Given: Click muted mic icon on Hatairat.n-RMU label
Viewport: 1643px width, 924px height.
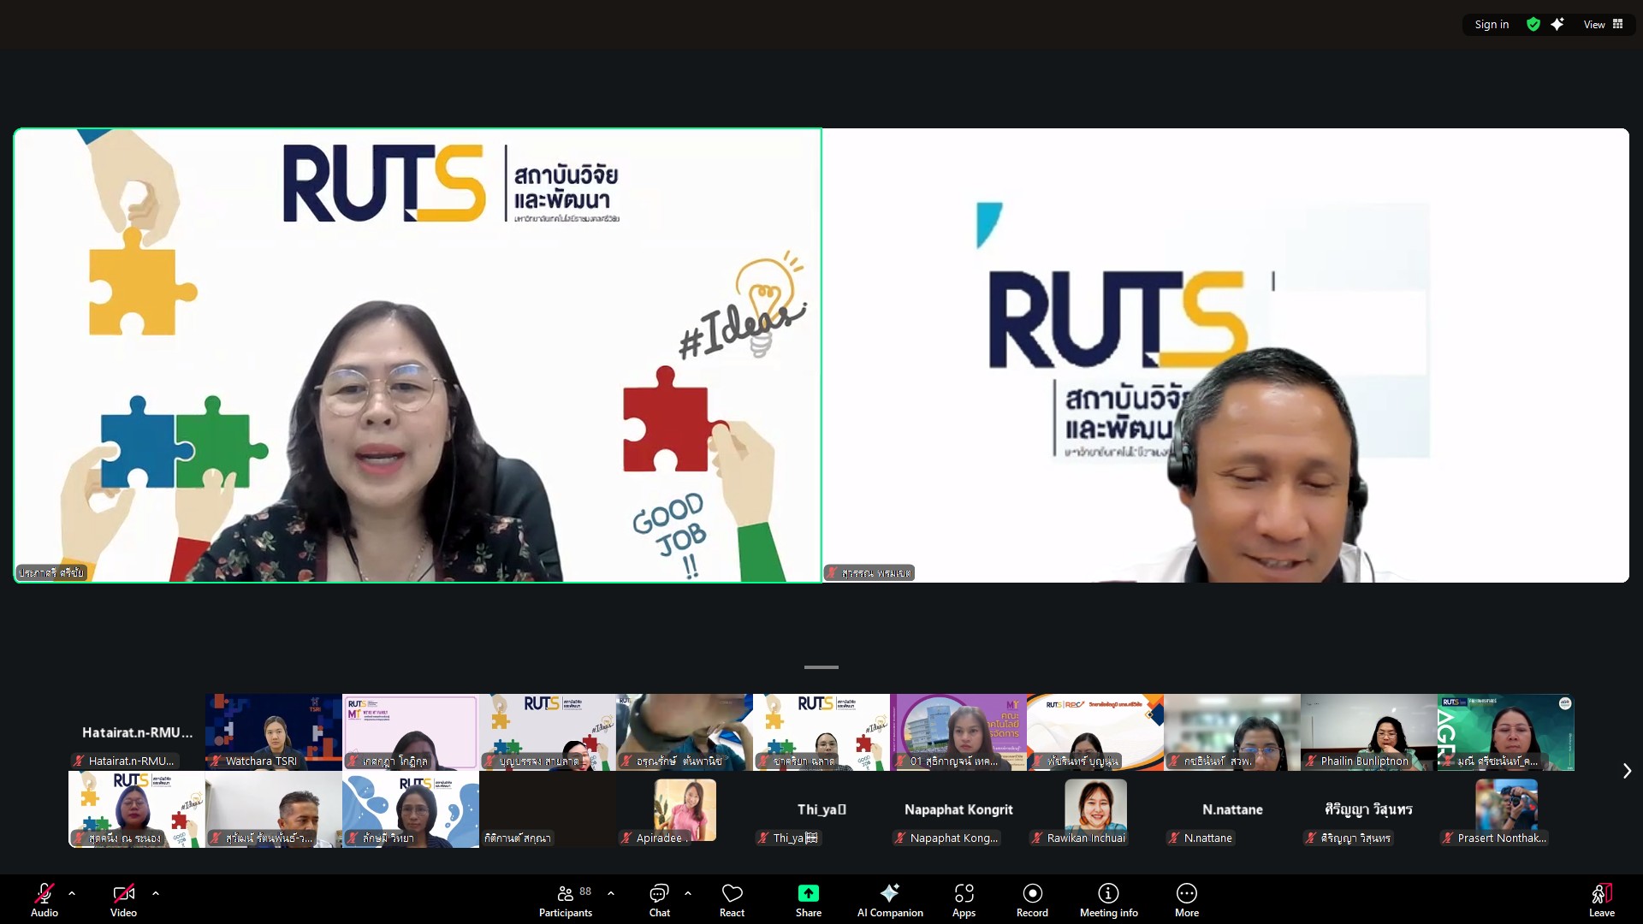Looking at the screenshot, I should pyautogui.click(x=79, y=761).
